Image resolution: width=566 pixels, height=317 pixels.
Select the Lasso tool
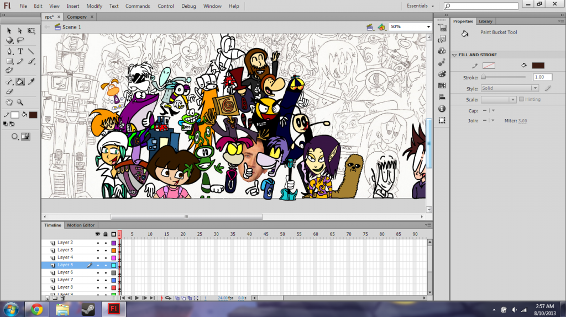click(x=20, y=40)
